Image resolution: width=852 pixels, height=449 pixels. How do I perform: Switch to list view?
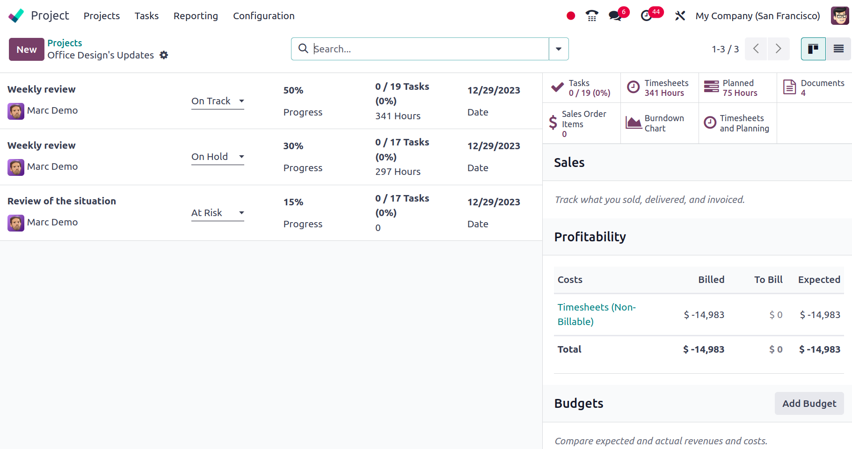(838, 49)
